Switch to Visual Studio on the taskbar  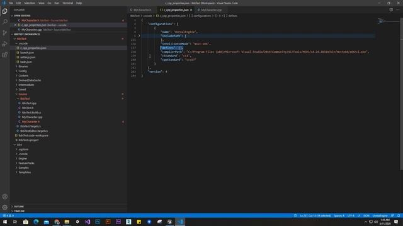[88, 222]
